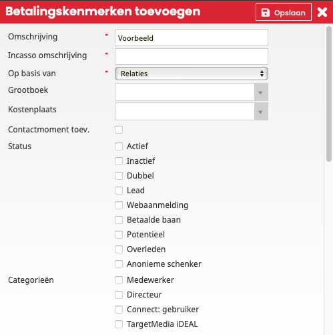The height and width of the screenshot is (335, 333).
Task: Enable the Contactmoment toev. checkbox
Action: pyautogui.click(x=119, y=130)
